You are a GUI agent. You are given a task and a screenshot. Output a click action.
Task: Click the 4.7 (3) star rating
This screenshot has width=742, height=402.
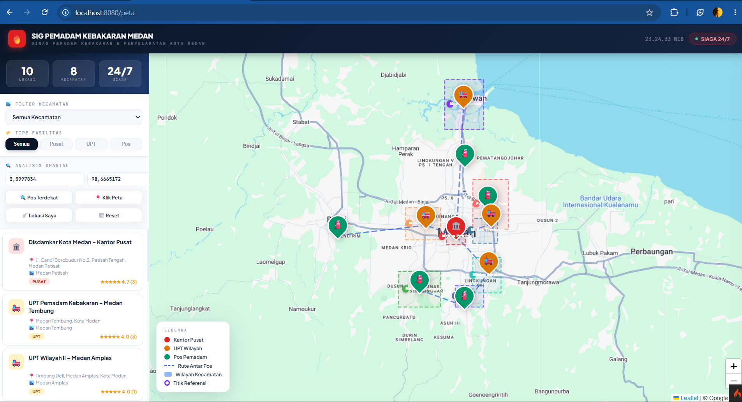(118, 282)
